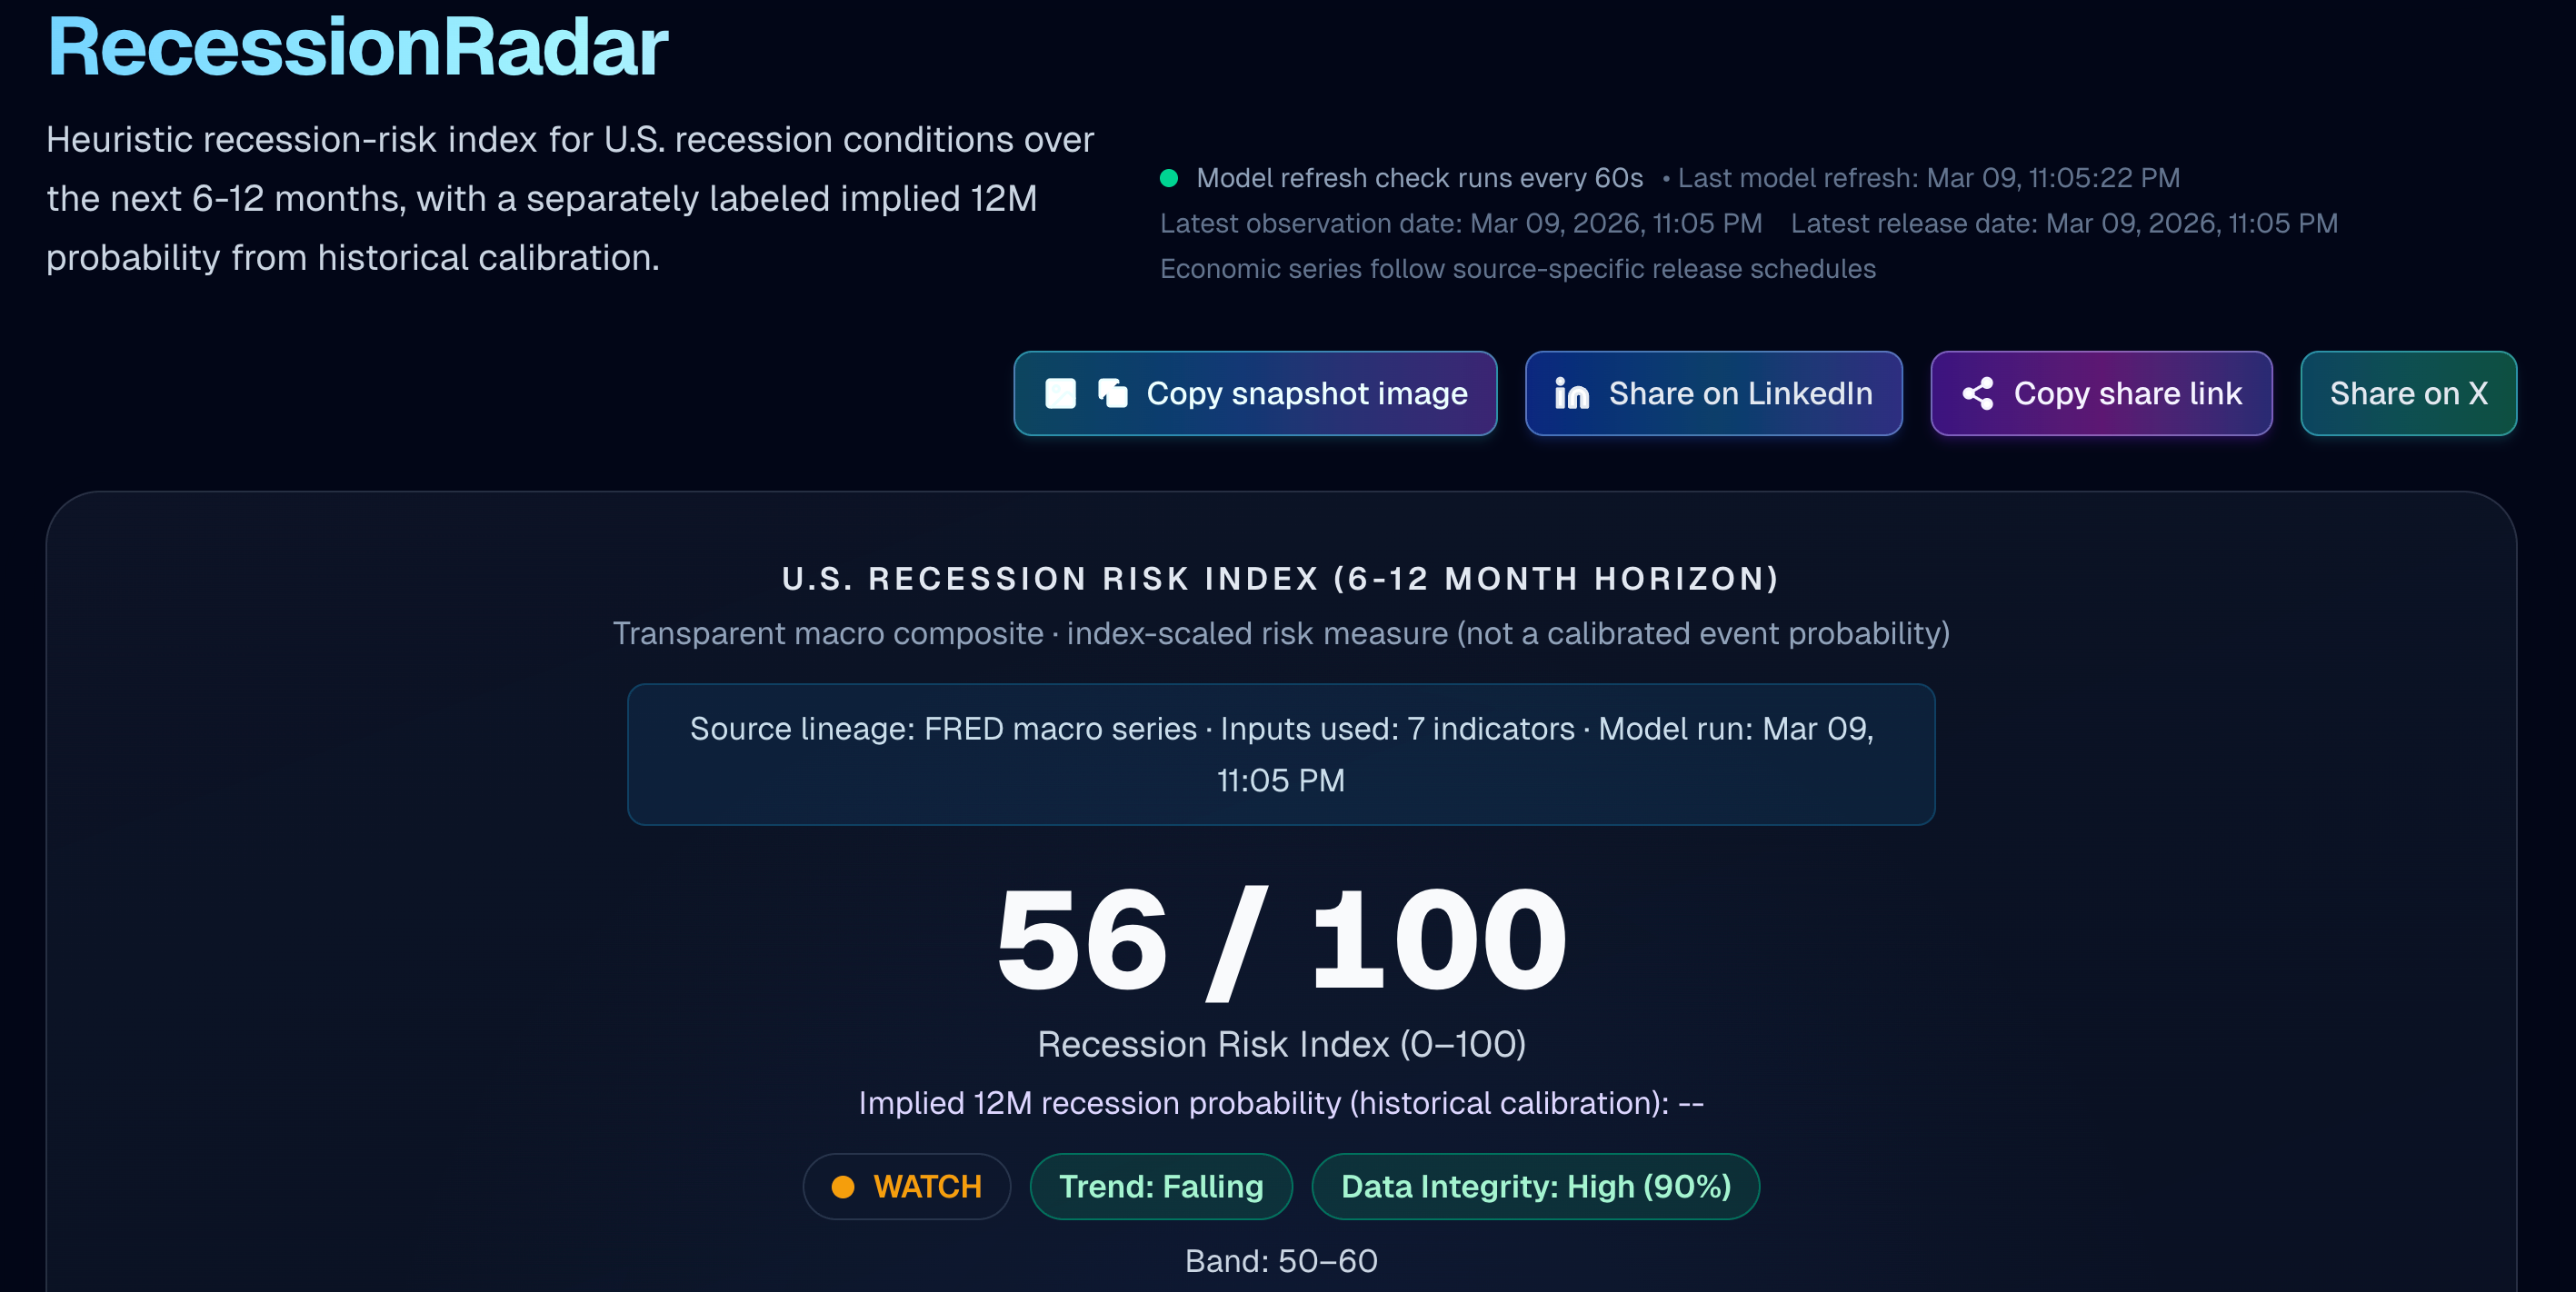Click the 'Share on LinkedIn' text

coord(1740,393)
